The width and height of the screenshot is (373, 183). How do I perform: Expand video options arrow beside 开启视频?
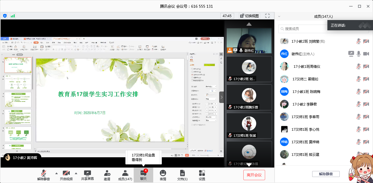[76, 173]
